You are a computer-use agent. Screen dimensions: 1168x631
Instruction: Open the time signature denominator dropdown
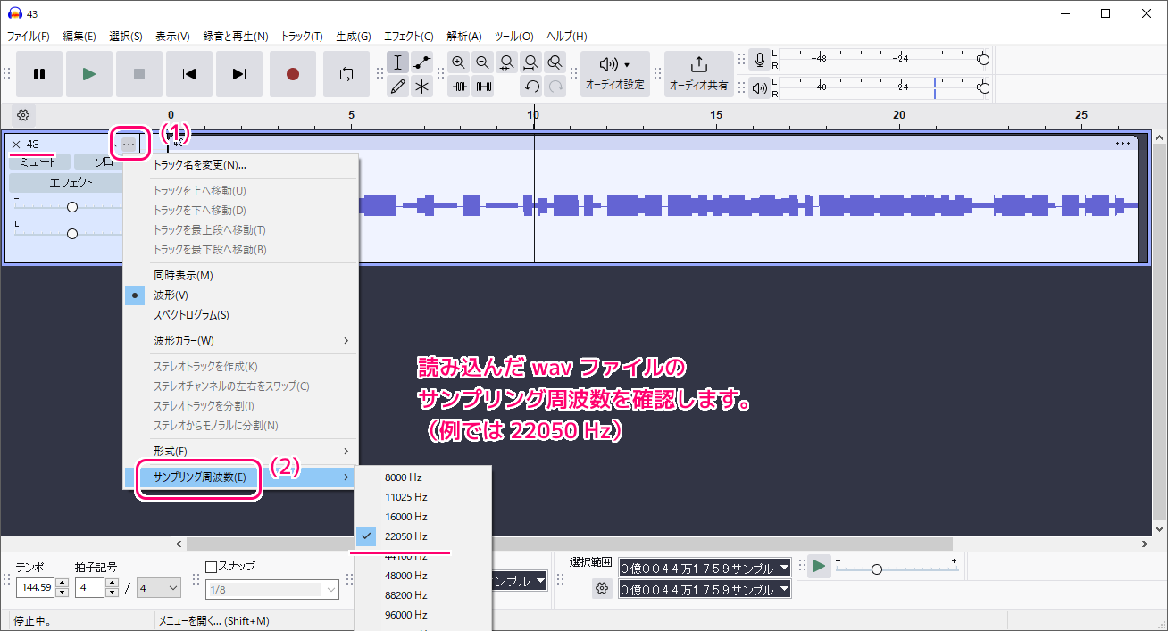(x=160, y=588)
